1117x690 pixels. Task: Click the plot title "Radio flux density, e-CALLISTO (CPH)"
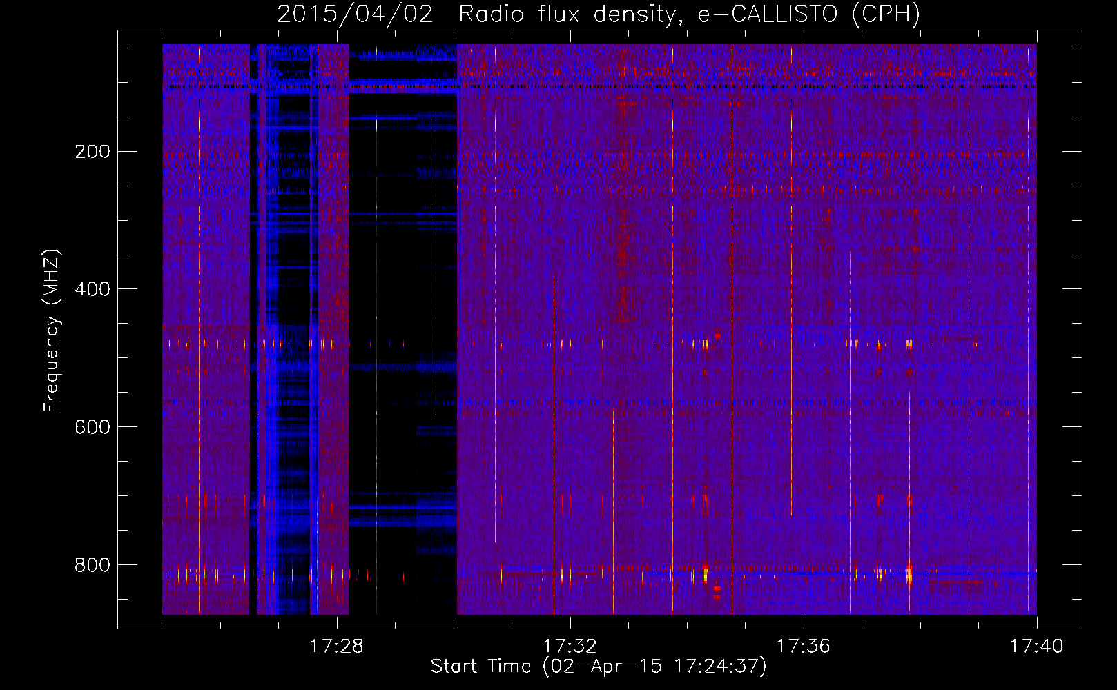click(x=690, y=14)
